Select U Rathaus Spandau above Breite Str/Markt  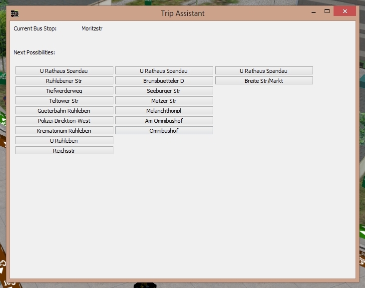264,71
